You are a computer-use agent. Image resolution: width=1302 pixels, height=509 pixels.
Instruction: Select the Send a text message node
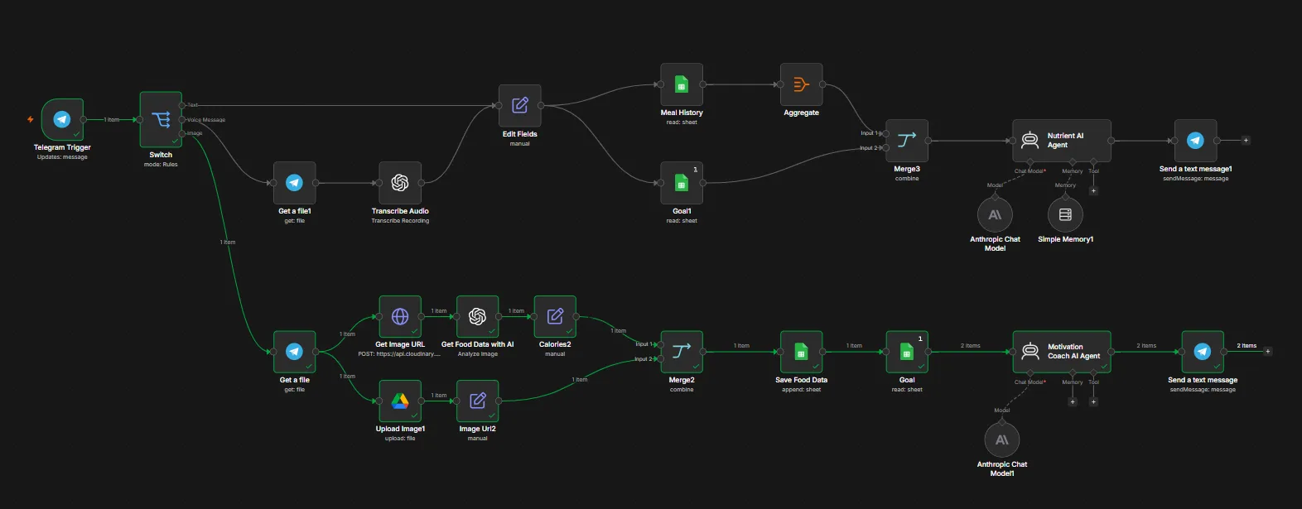[1203, 352]
